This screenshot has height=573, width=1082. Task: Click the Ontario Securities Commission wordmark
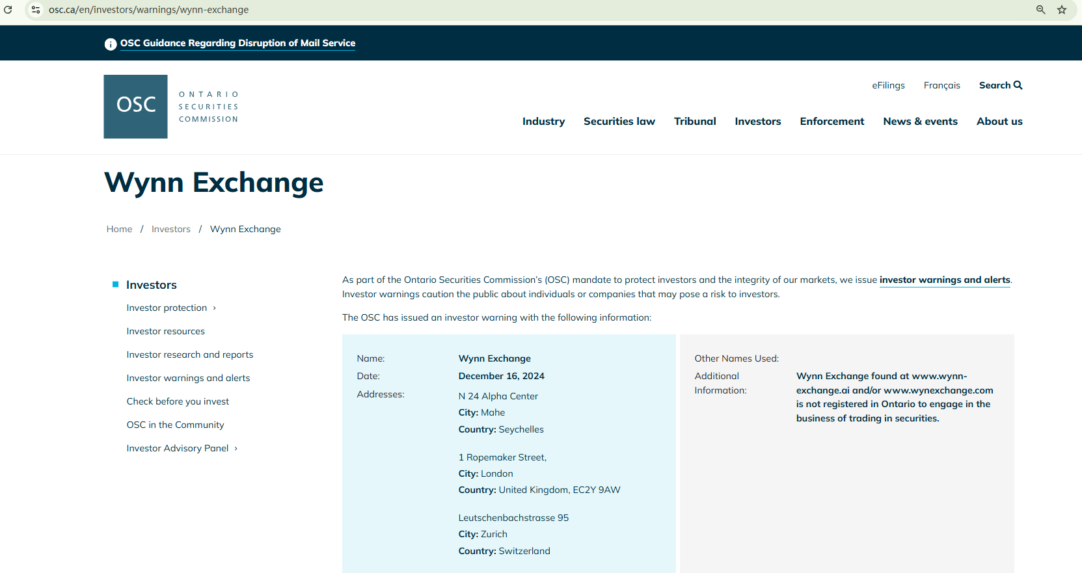pos(209,107)
